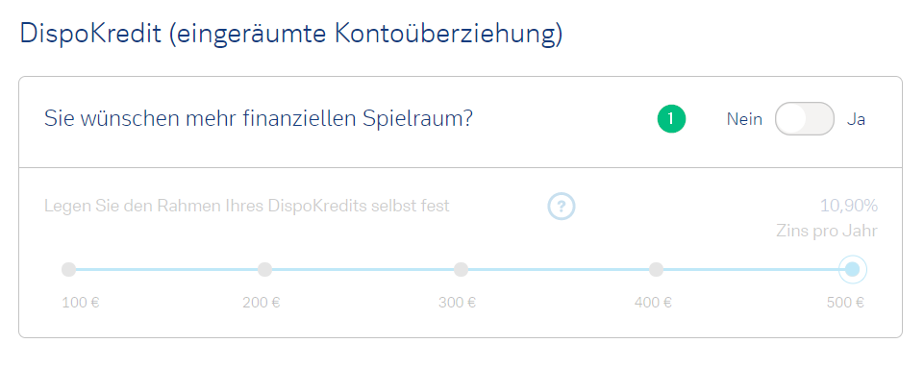Screen dimensions: 924x368
Task: Click the '300 €' amount label
Action: (458, 304)
